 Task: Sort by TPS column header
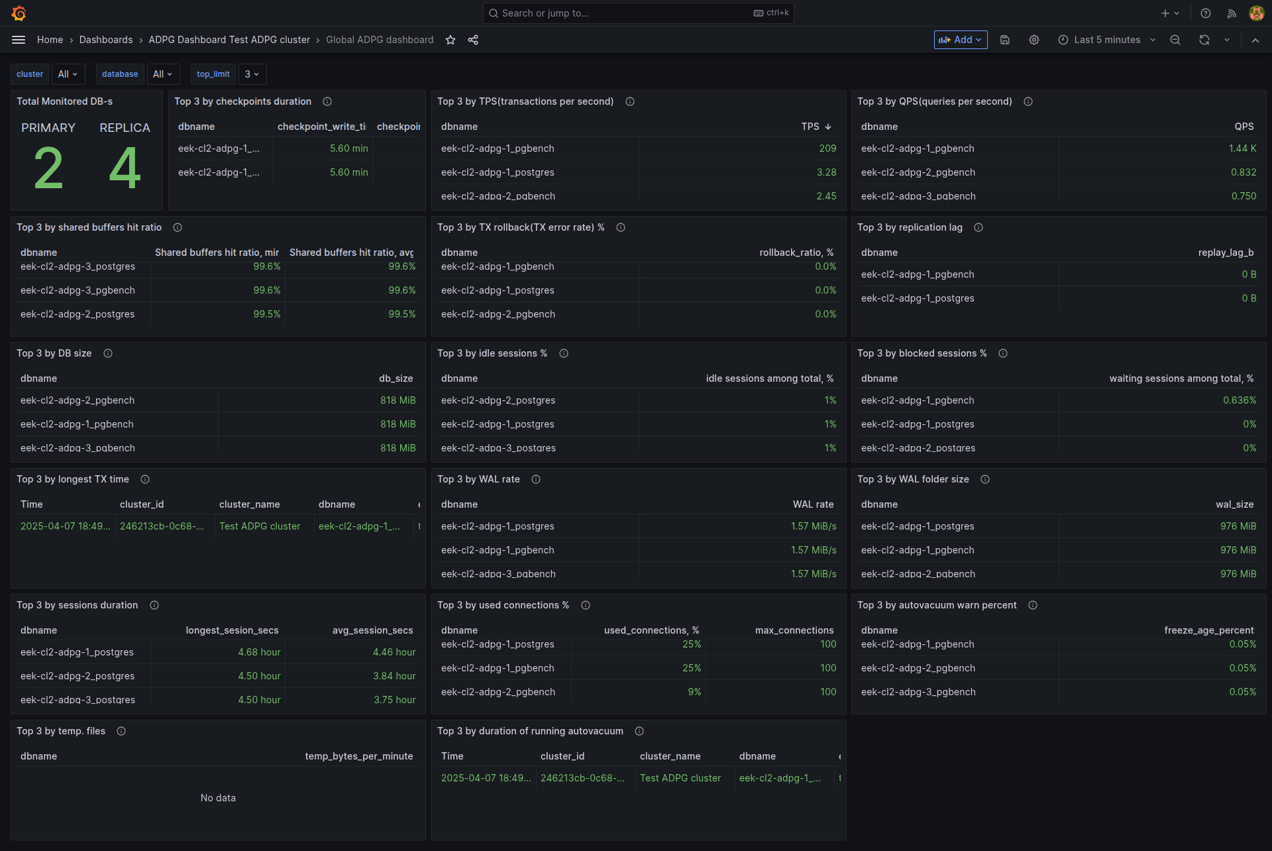[810, 127]
